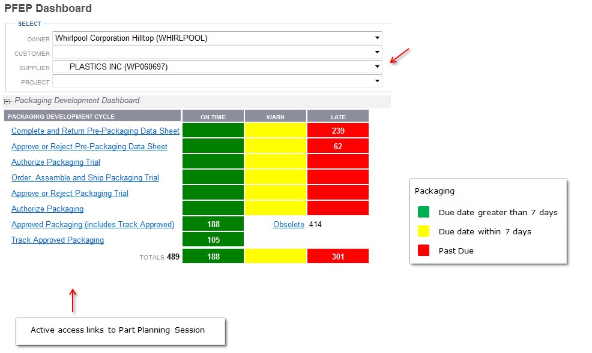
Task: Click the Authorize Packaging Trial link
Action: pyautogui.click(x=55, y=162)
